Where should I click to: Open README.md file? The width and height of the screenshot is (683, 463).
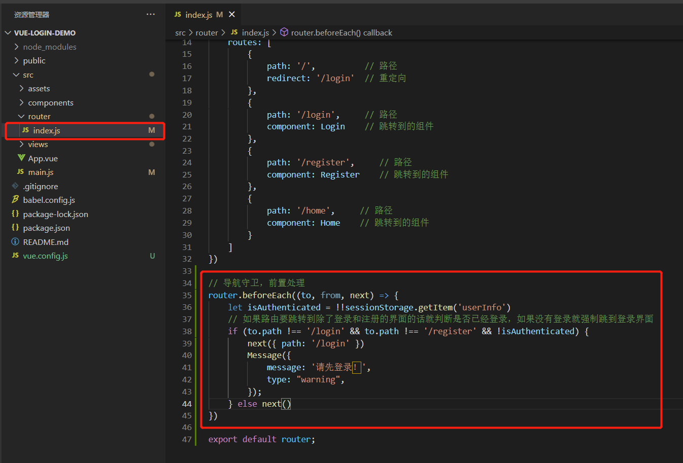[x=46, y=242]
